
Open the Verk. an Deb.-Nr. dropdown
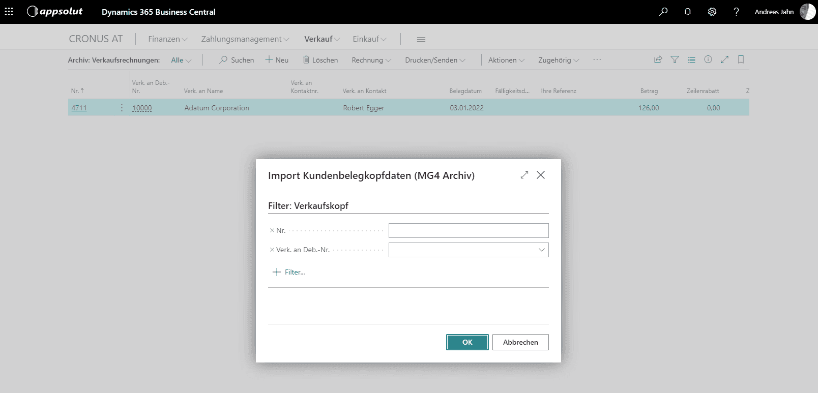[541, 250]
